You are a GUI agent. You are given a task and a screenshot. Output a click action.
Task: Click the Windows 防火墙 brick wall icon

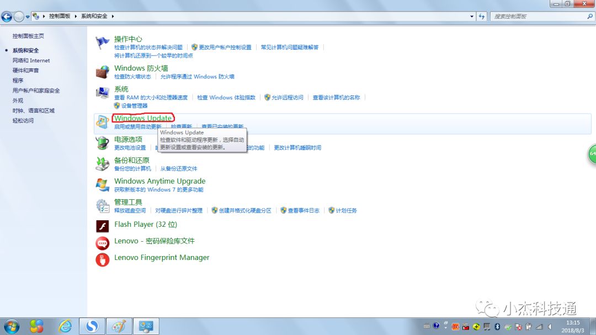click(x=102, y=72)
